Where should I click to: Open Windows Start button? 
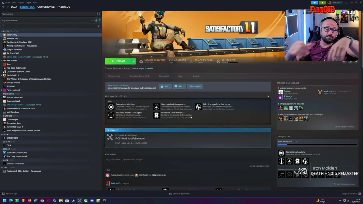pyautogui.click(x=5, y=201)
